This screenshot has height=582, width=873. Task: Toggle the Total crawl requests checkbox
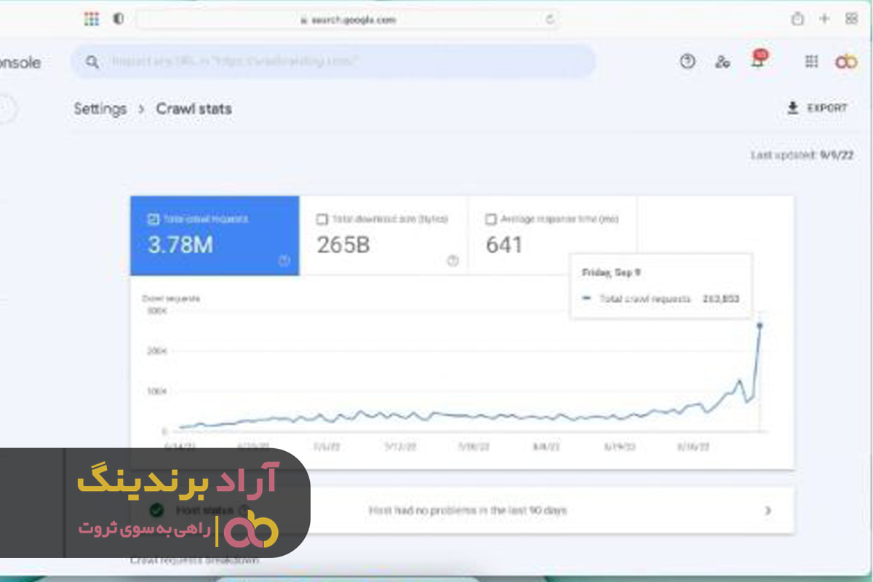[x=154, y=219]
